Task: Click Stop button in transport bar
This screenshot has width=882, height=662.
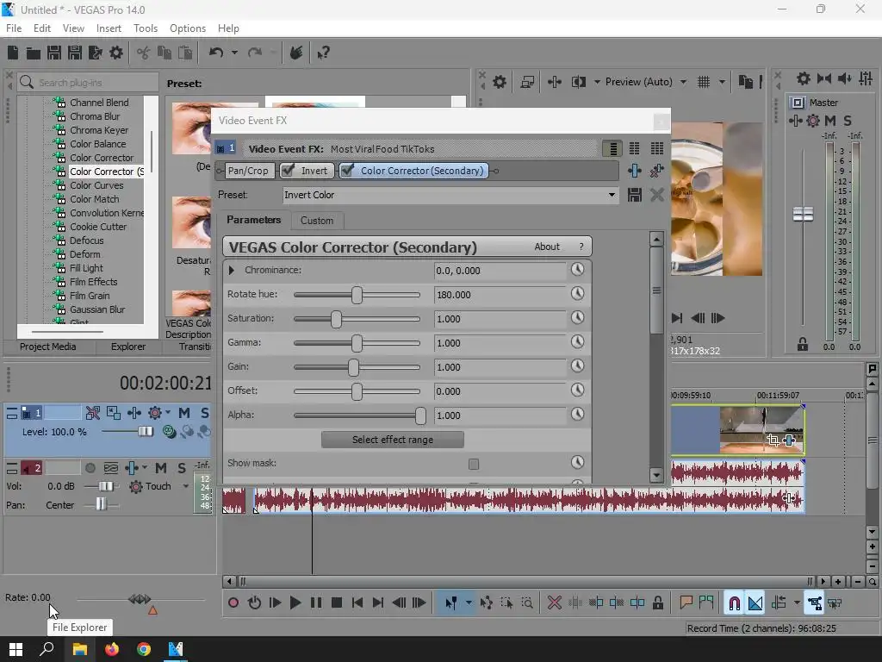Action: pyautogui.click(x=337, y=603)
